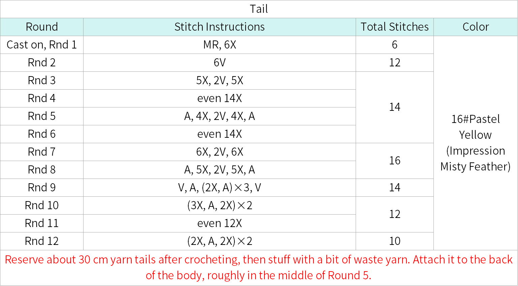Select the Total Stitches column header
The image size is (518, 286).
tap(395, 27)
